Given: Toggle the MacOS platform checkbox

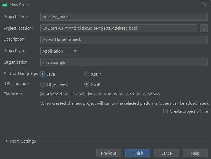Looking at the screenshot, I should coord(100,94).
